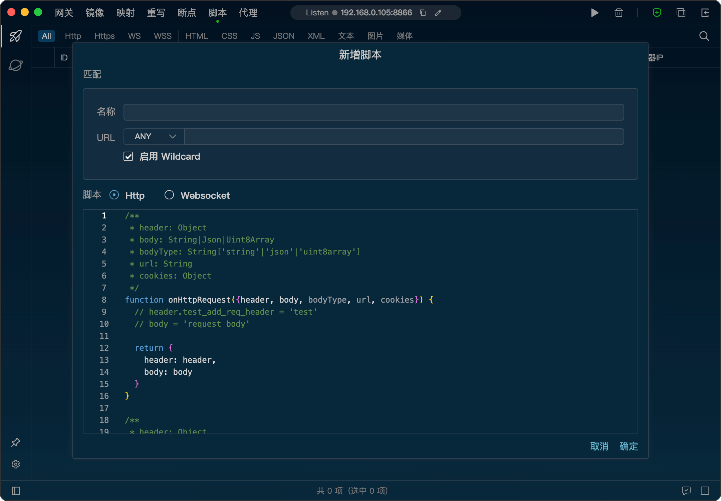Copy the listen address with copy icon

[x=423, y=13]
